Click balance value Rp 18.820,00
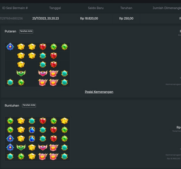The image size is (181, 169). [x=89, y=18]
